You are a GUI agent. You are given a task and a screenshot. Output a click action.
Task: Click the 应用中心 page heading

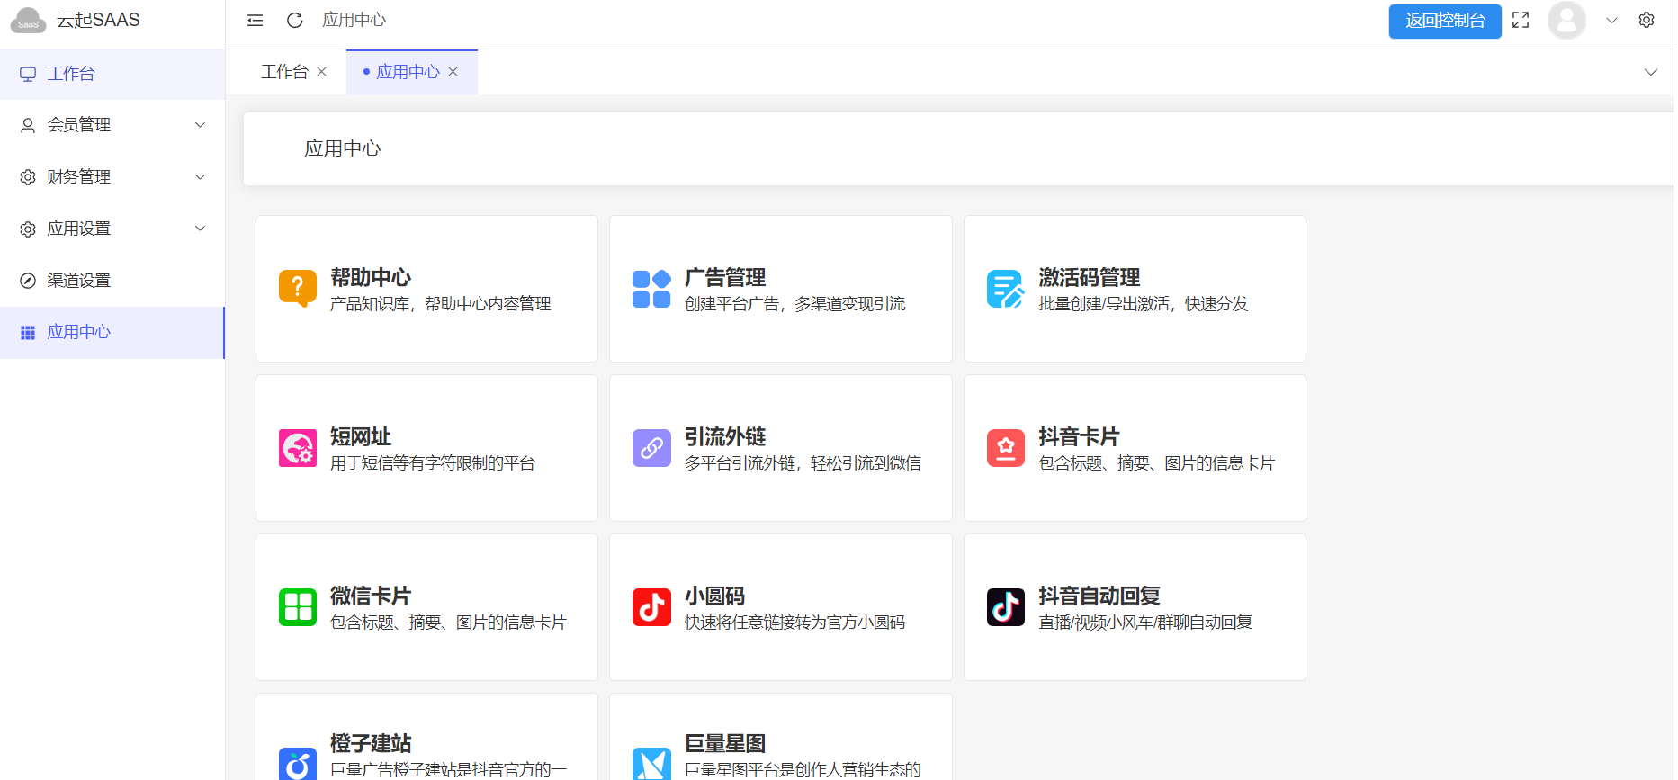tap(343, 148)
